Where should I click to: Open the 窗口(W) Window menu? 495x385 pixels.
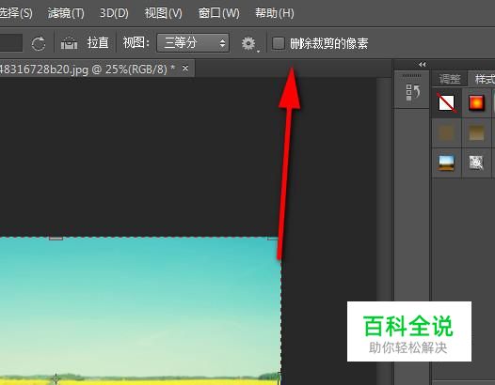(x=218, y=13)
